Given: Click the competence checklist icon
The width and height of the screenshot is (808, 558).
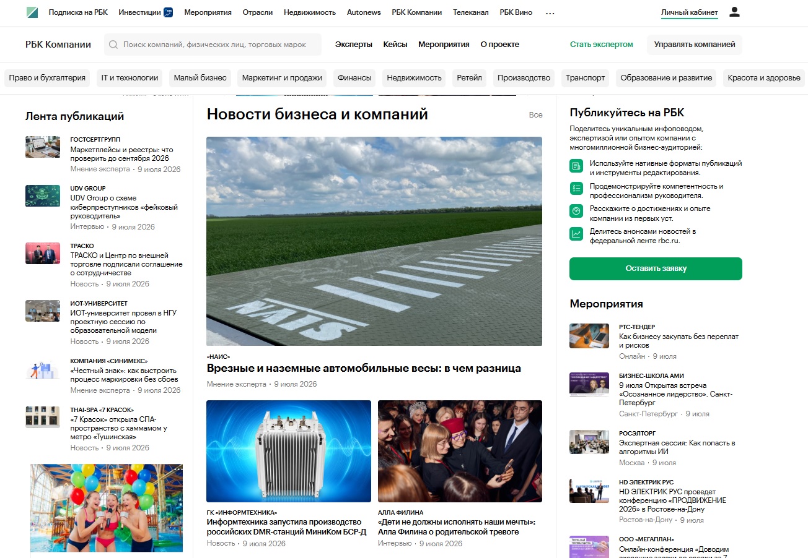Looking at the screenshot, I should tap(576, 188).
